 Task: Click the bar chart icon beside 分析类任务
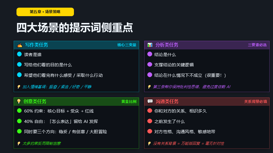coord(150,45)
